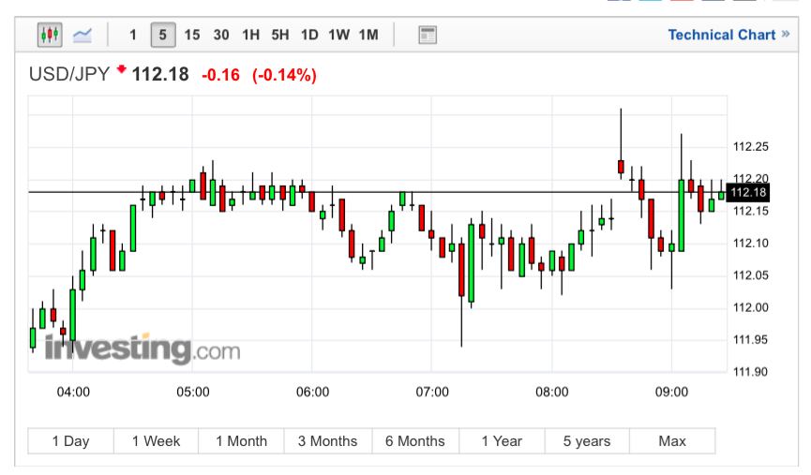
Task: Select the 1H interval
Action: click(x=250, y=36)
